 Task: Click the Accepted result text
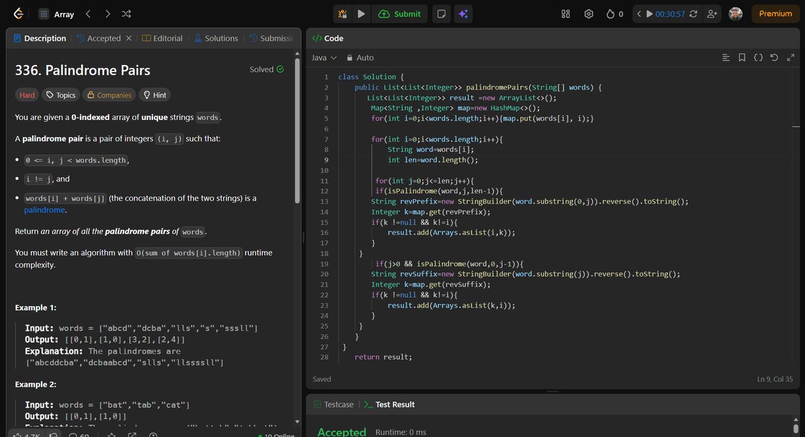[341, 432]
